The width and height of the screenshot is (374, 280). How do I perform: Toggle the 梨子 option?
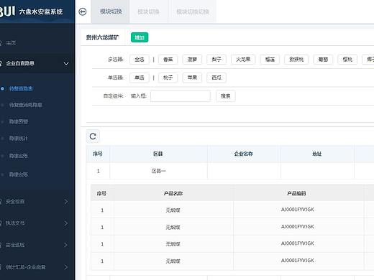pyautogui.click(x=216, y=60)
